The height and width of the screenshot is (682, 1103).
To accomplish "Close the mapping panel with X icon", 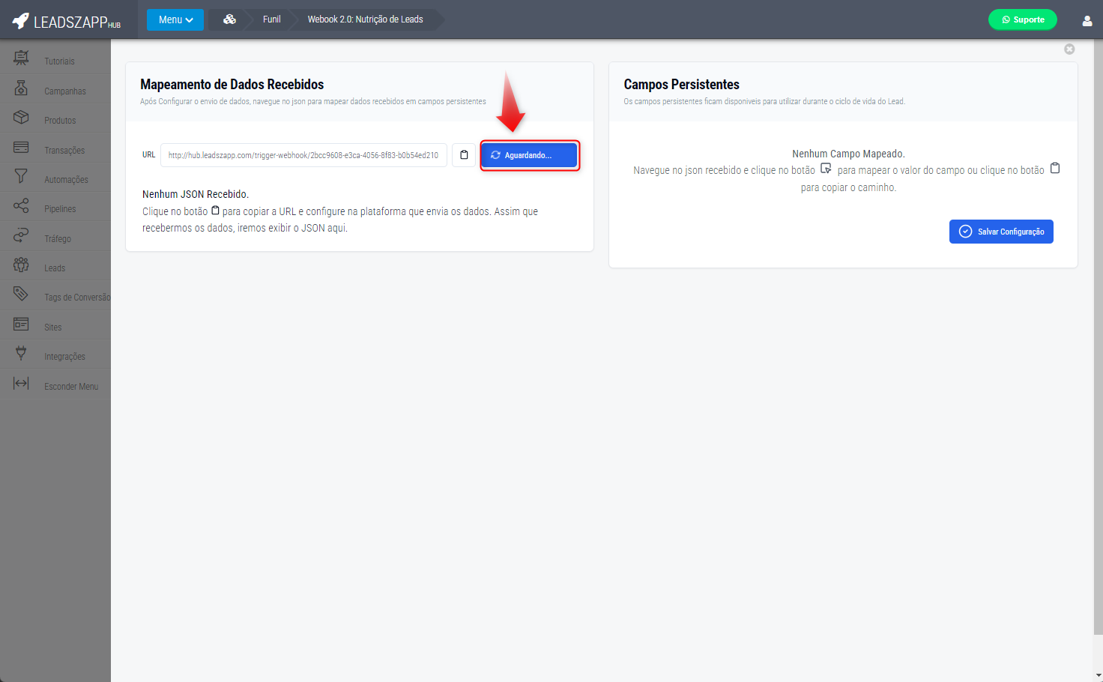I will point(1069,49).
